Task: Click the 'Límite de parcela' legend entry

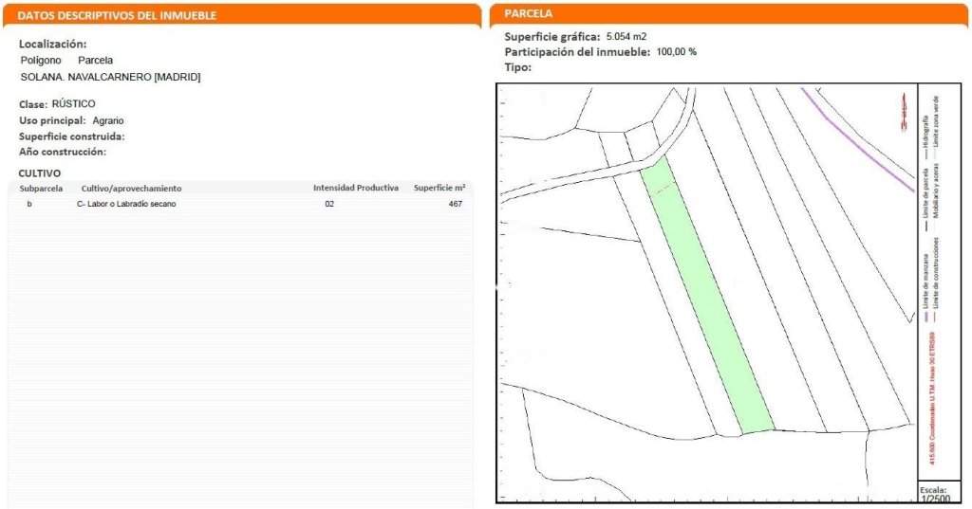Action: [926, 198]
